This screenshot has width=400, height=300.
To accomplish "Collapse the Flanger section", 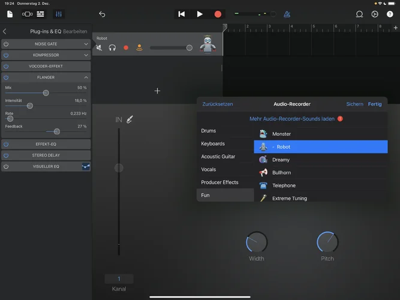I will 86,77.
